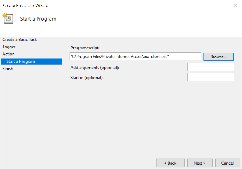The image size is (242, 169).
Task: Jump to the Finish step
Action: pyautogui.click(x=8, y=68)
